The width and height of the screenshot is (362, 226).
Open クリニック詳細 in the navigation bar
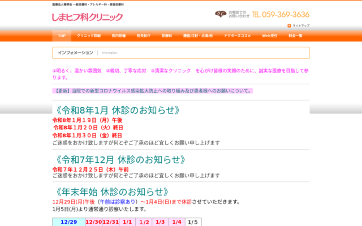(89, 36)
